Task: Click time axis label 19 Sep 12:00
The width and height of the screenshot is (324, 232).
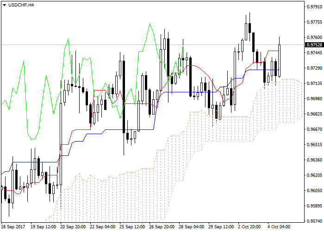Action: pos(44,227)
